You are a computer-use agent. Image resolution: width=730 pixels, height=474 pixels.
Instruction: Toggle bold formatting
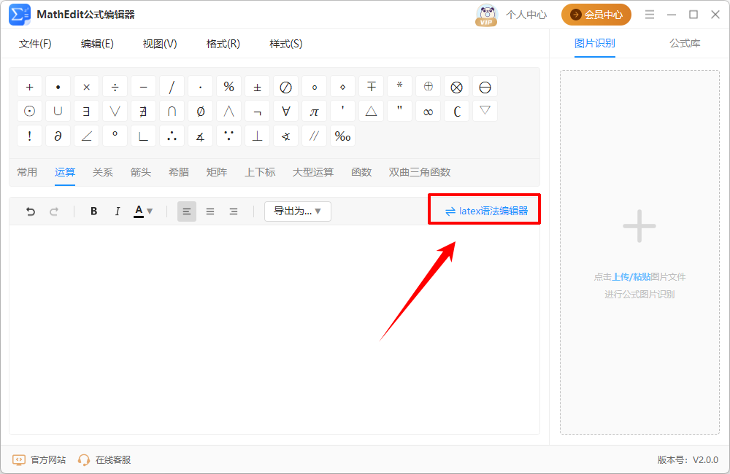93,211
